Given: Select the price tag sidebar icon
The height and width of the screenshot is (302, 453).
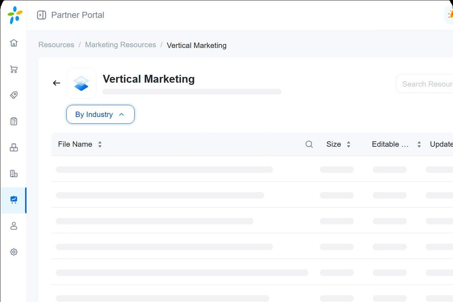Looking at the screenshot, I should (14, 95).
